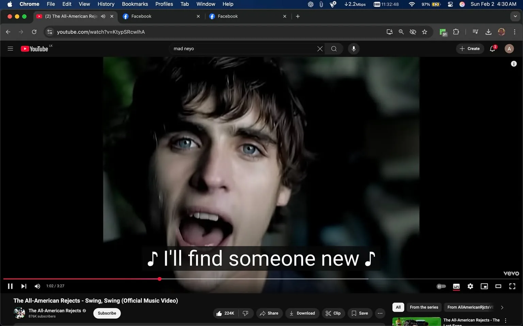Skip to the next video
The width and height of the screenshot is (523, 326).
point(23,286)
